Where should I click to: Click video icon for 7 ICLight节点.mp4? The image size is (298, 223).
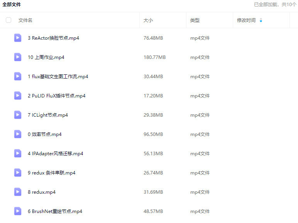18,115
